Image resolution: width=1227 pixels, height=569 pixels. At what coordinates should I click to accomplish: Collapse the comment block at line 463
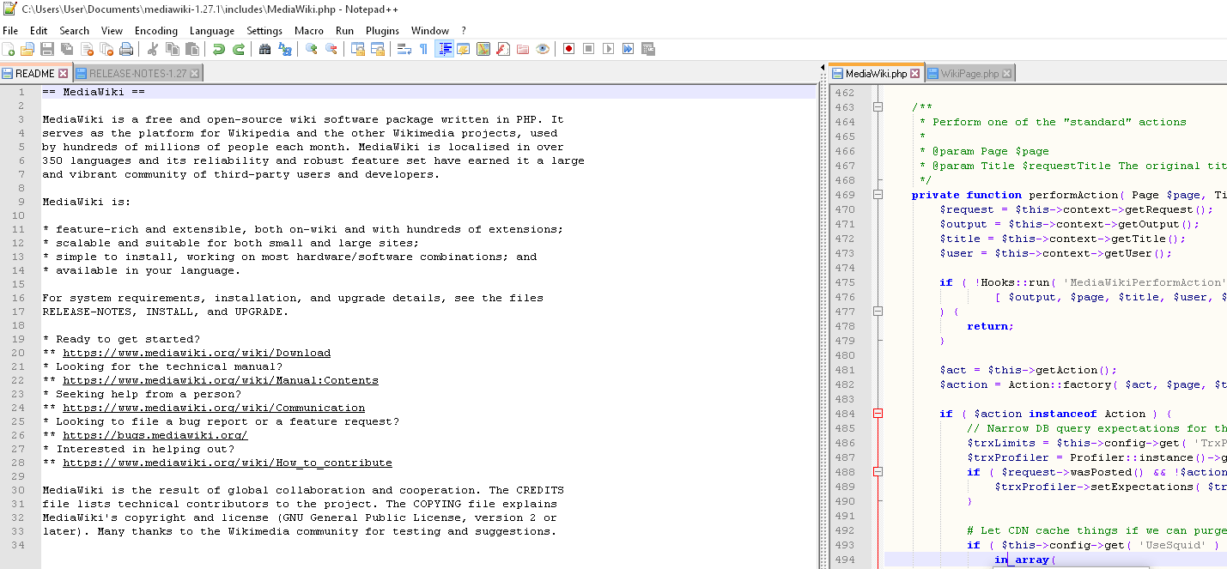coord(878,107)
